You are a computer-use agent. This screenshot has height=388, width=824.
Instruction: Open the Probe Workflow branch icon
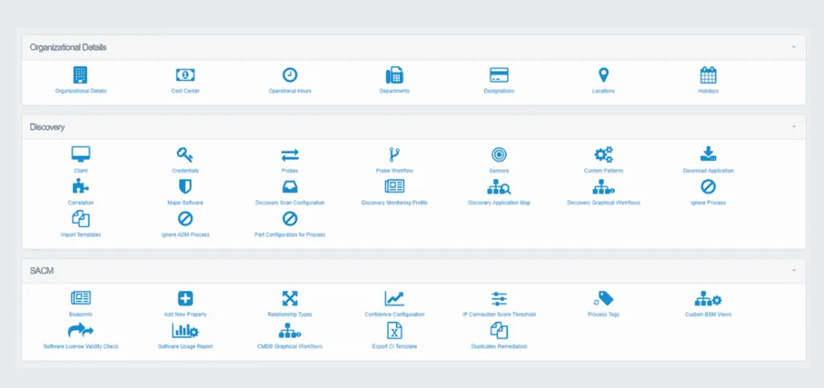[394, 155]
